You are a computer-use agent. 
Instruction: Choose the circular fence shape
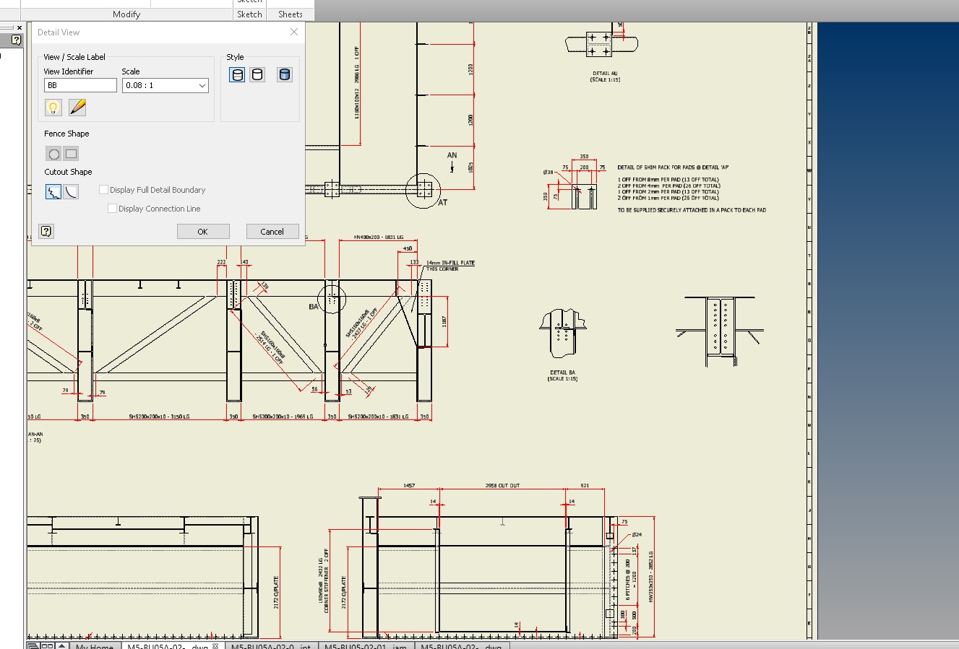[53, 153]
